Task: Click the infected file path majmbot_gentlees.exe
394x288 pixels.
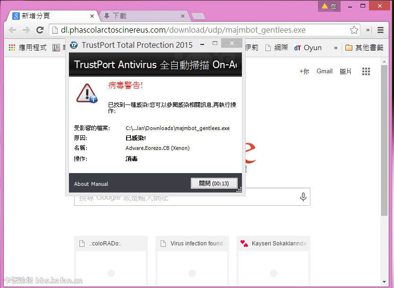Action: pyautogui.click(x=178, y=128)
